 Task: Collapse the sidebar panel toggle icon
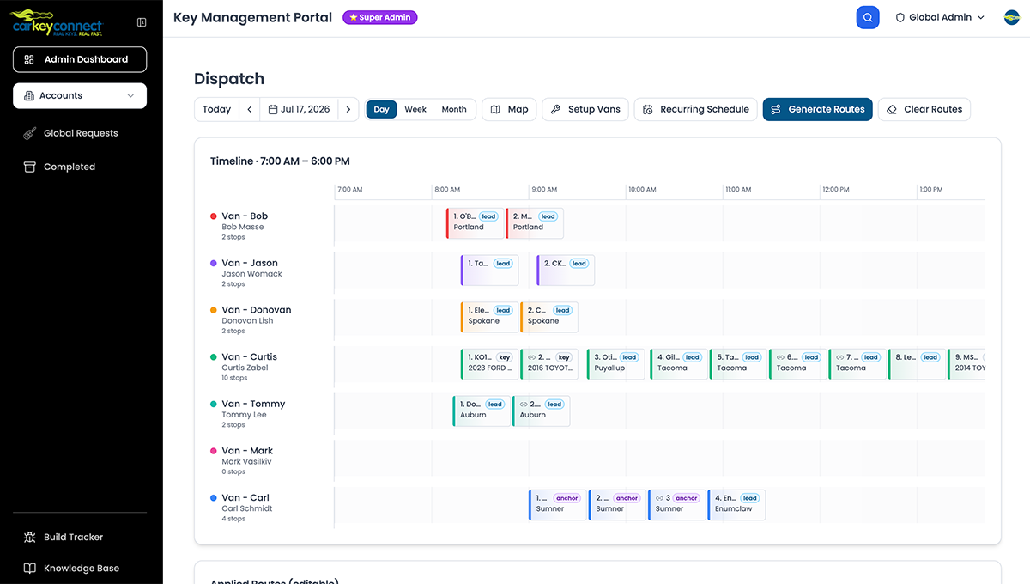point(142,22)
